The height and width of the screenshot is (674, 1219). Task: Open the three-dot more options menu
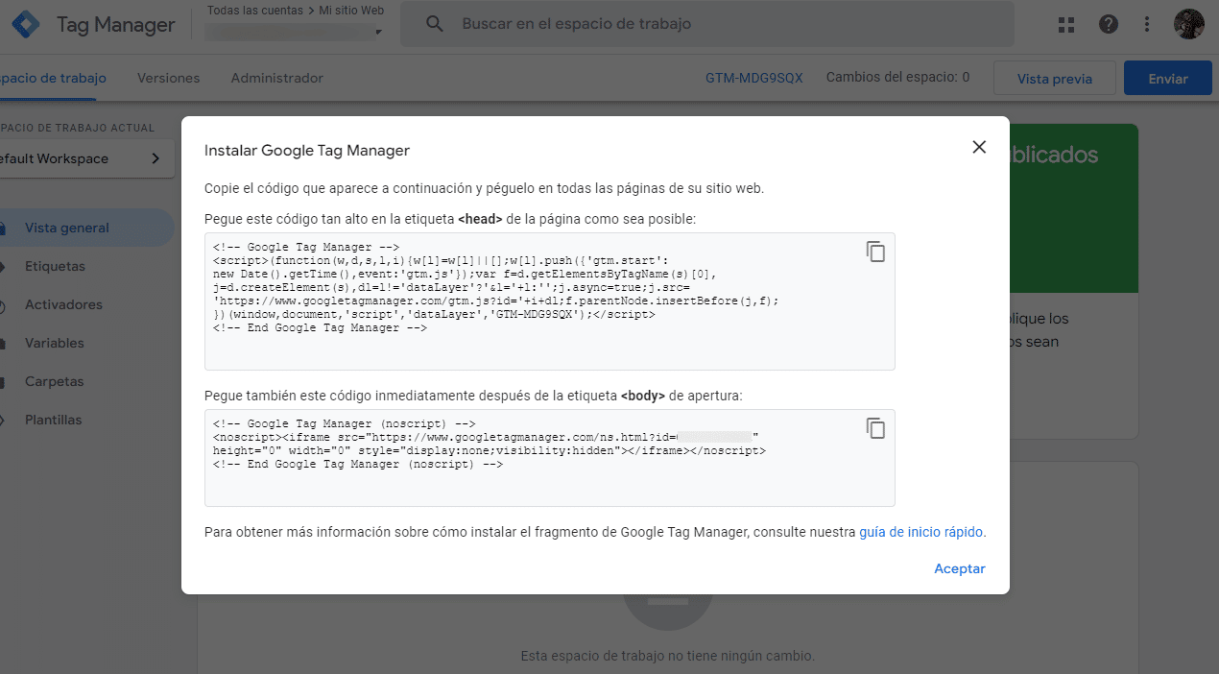[x=1147, y=24]
